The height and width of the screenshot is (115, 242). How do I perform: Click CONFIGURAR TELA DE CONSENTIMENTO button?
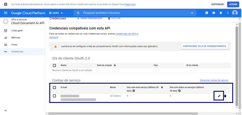(x=205, y=46)
